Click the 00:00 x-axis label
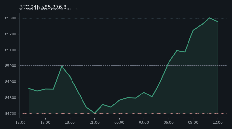Image resolution: width=232 pixels, height=129 pixels. 119,122
